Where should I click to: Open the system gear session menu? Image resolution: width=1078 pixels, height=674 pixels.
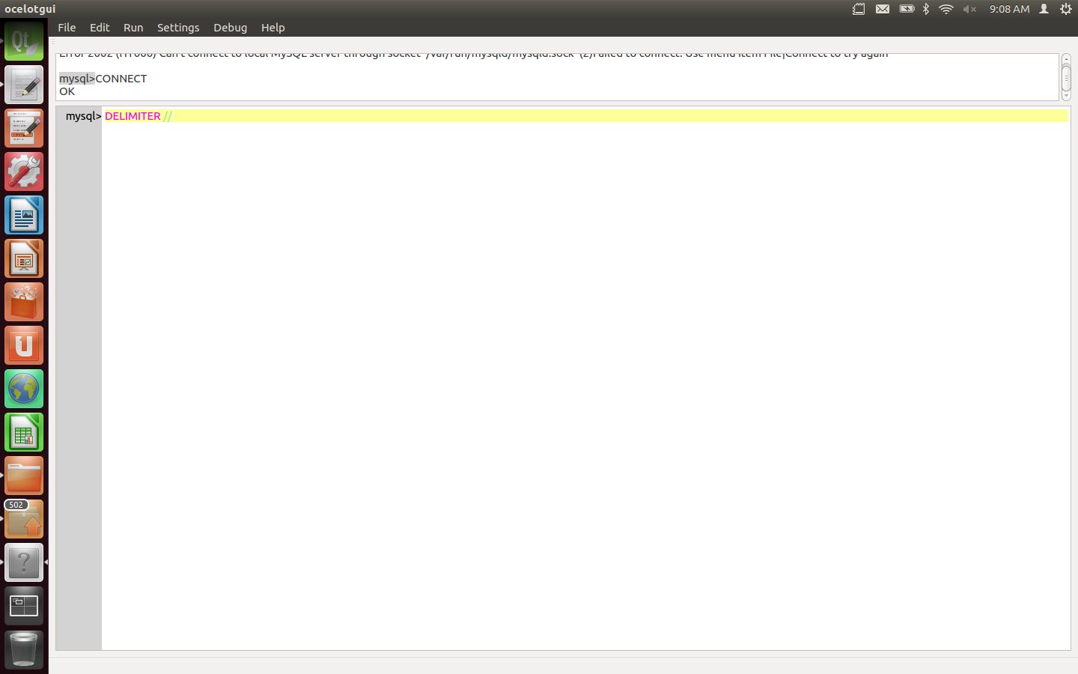(1065, 9)
